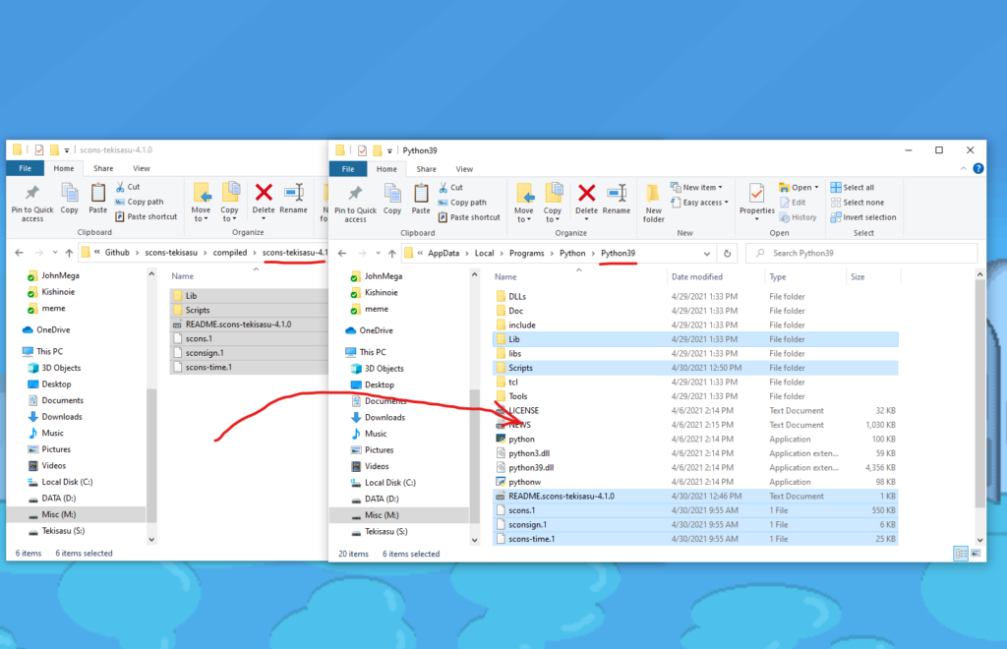
Task: Click Pin to Quick access in Python39 window
Action: coord(355,204)
